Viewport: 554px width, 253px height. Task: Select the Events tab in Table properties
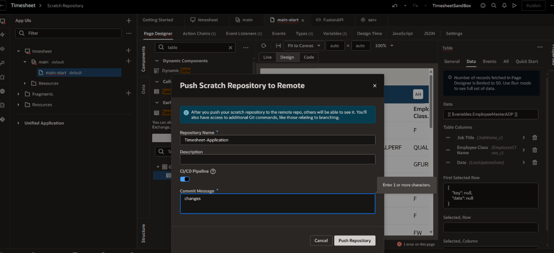489,62
